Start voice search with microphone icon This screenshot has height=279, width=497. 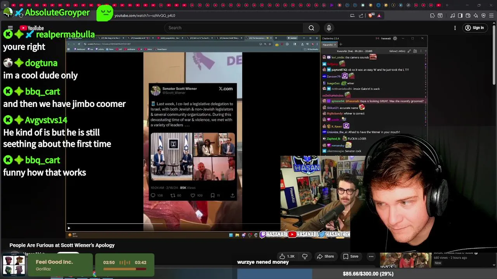point(329,28)
